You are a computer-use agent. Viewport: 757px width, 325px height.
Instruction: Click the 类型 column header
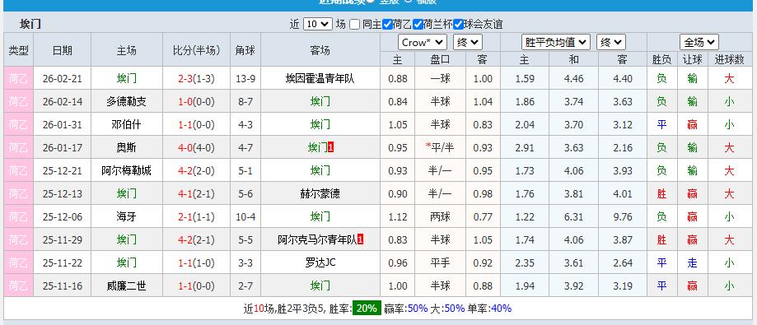18,49
